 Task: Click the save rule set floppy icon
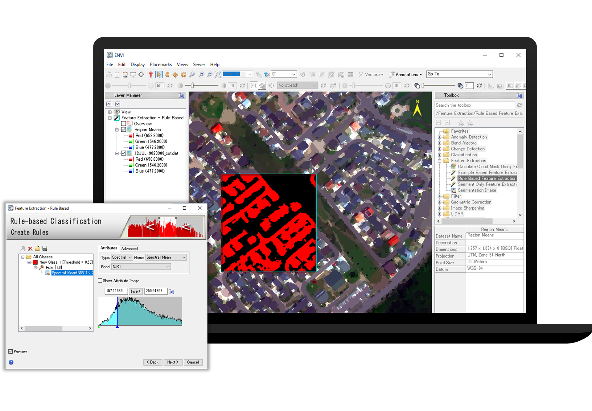[45, 249]
